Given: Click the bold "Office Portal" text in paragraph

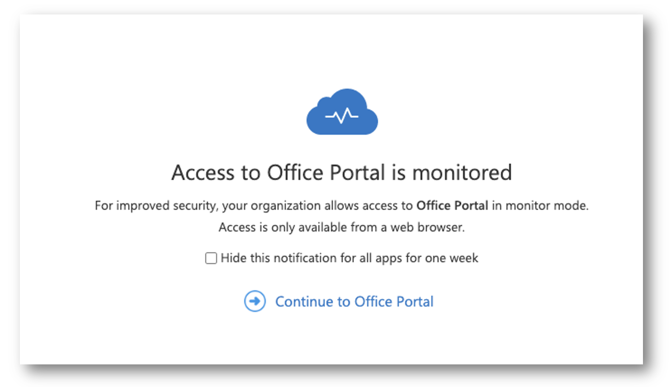Looking at the screenshot, I should pyautogui.click(x=452, y=206).
